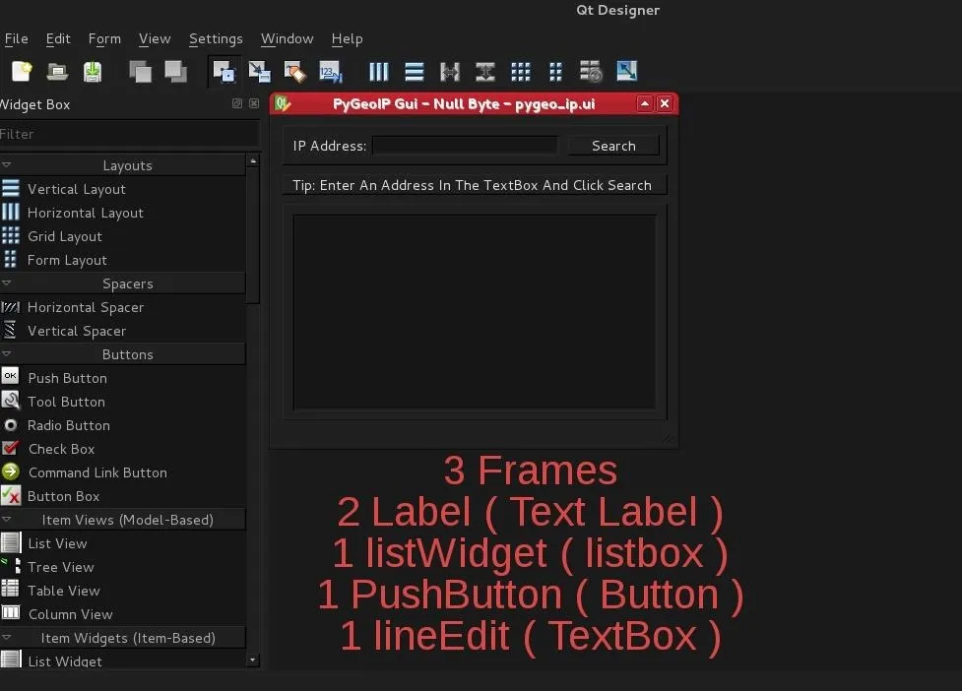This screenshot has width=962, height=691.
Task: Click the Open Form toolbar icon
Action: pos(57,72)
